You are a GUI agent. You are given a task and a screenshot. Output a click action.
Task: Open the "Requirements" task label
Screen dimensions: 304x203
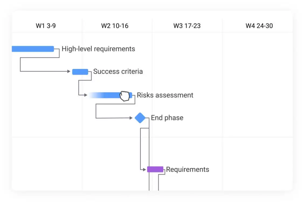point(188,169)
